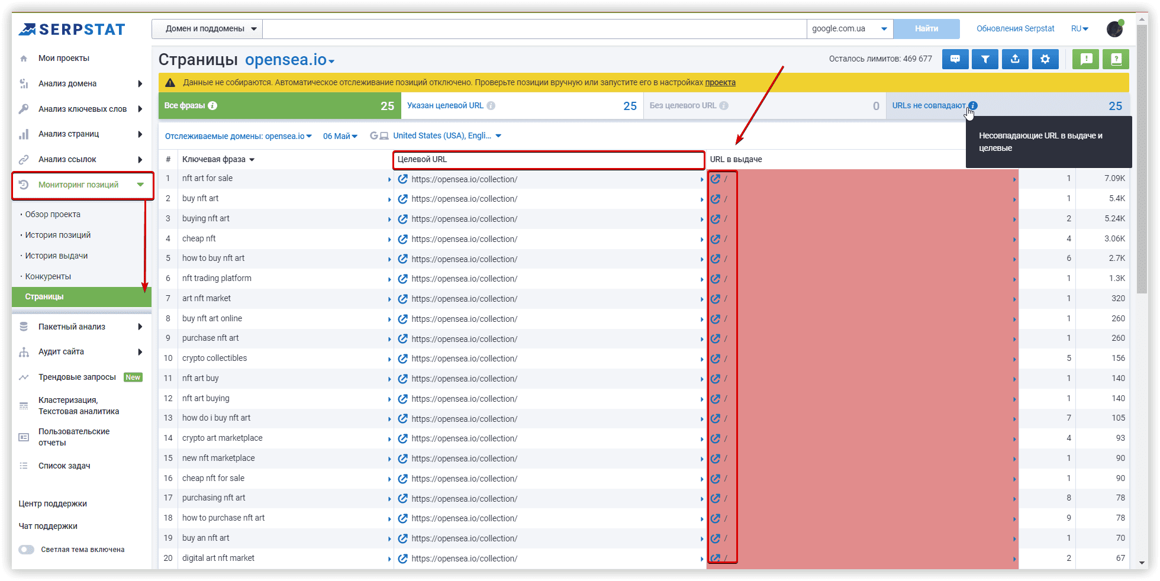This screenshot has height=581, width=1160.
Task: Open external link icon for cheap nft target URL
Action: coord(403,239)
